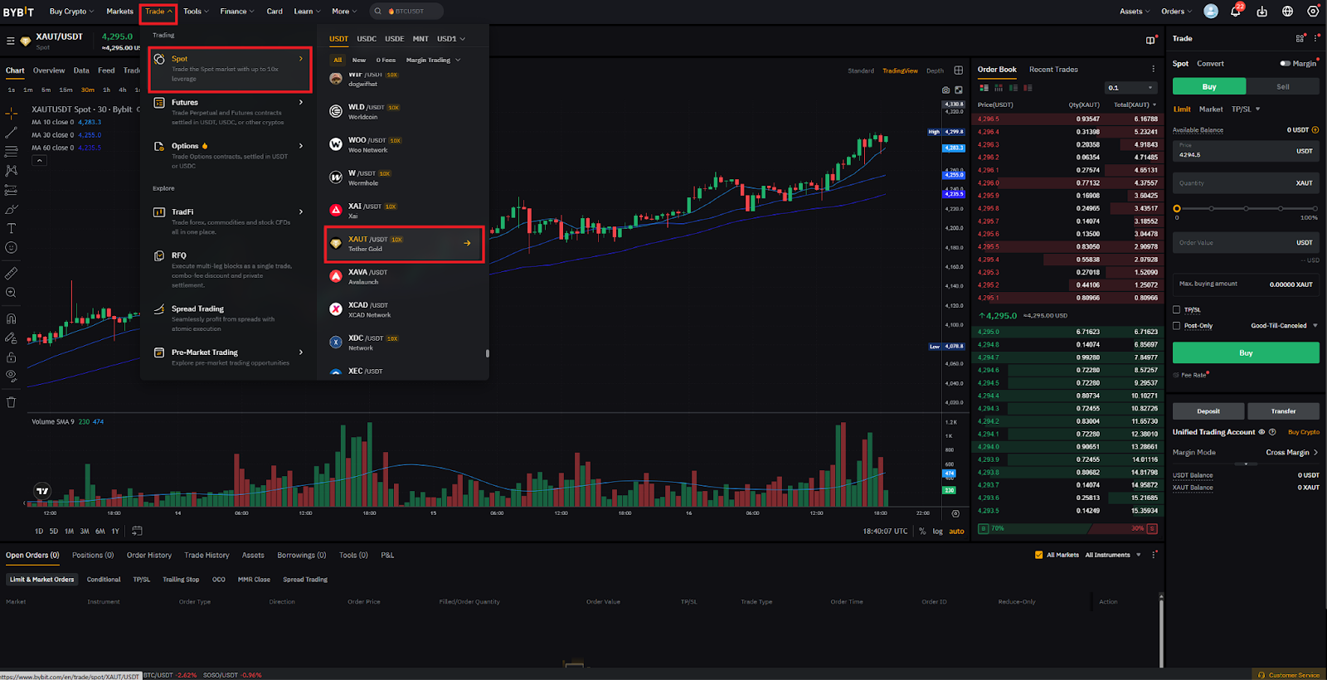Select the text annotation tool
Viewport: 1327px width, 680px height.
coord(12,228)
